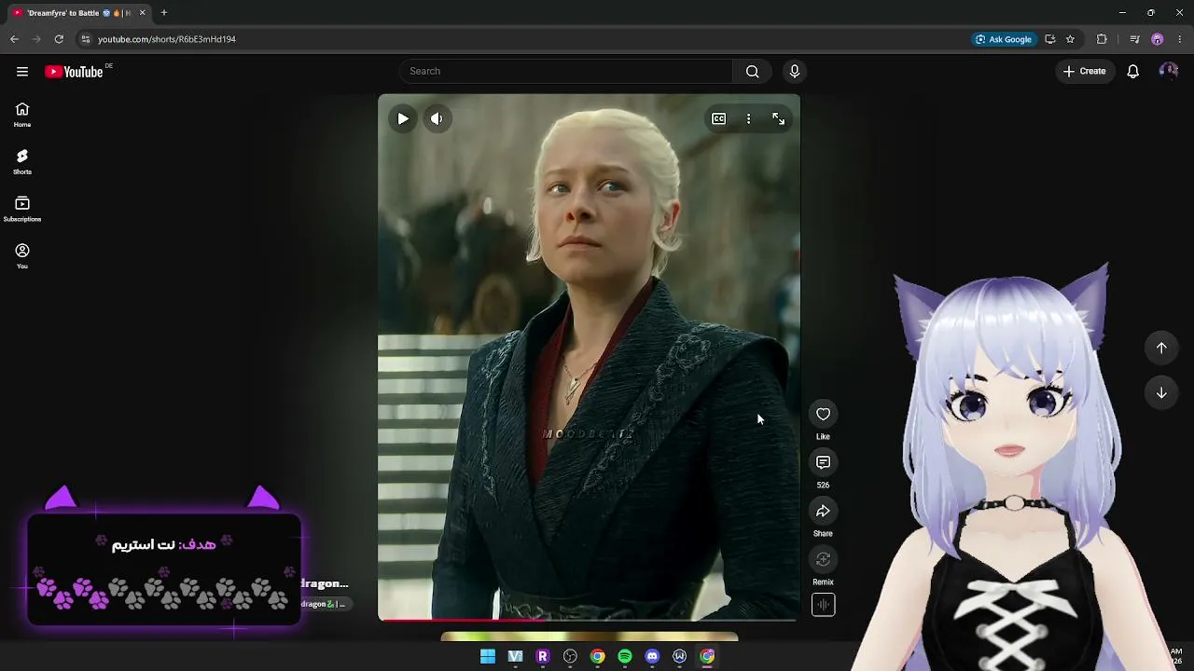
Task: Open the Short's sound page icon
Action: pyautogui.click(x=823, y=605)
